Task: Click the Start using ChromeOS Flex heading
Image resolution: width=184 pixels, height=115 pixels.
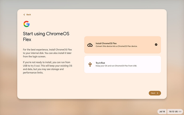Action: pos(46,37)
